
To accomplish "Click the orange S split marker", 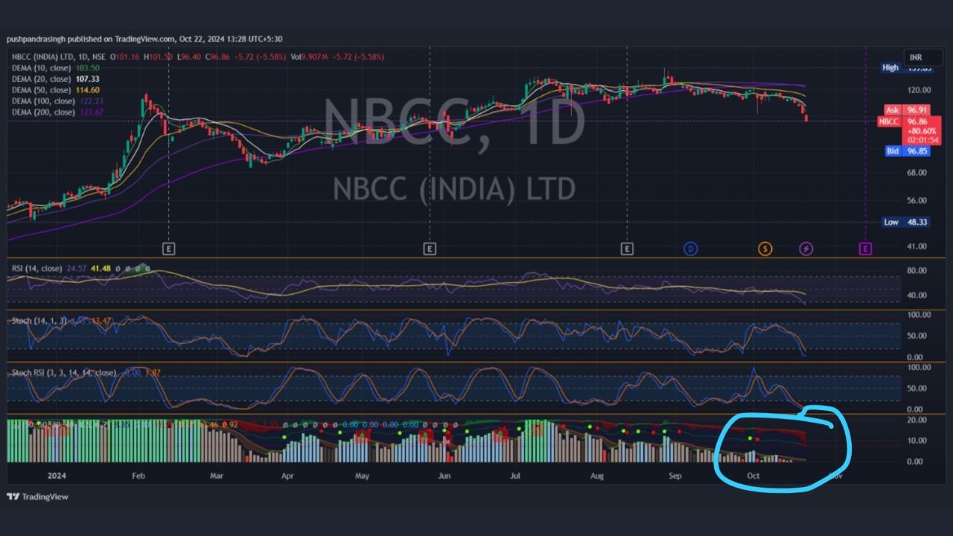I will (x=765, y=249).
